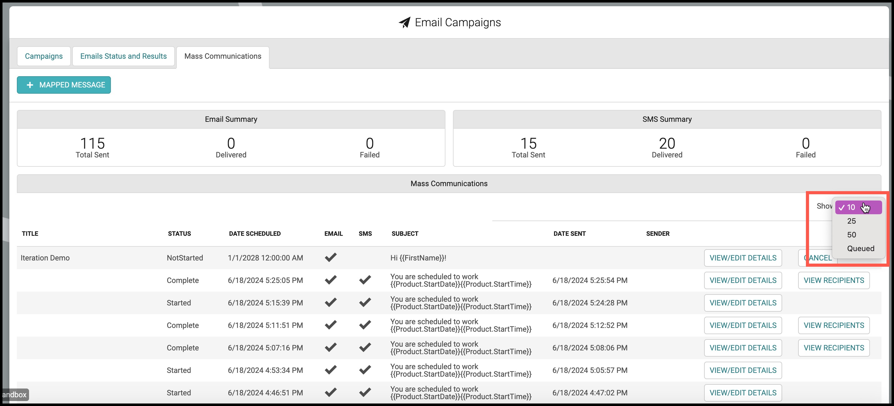Click the STATUS column header
Image resolution: width=894 pixels, height=406 pixels.
click(x=179, y=234)
